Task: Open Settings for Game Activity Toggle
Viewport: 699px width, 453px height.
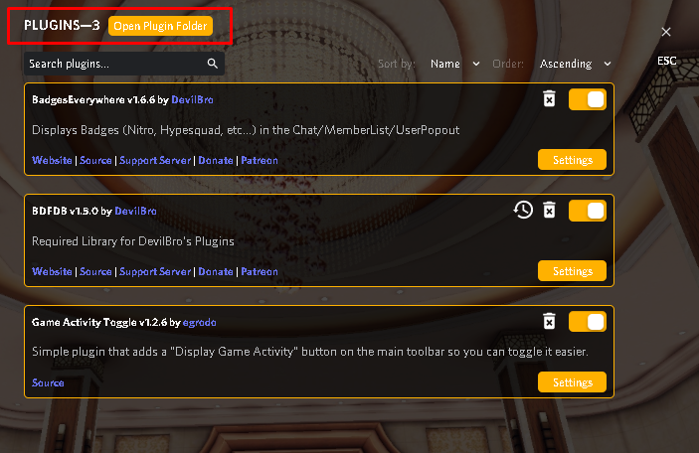Action: pyautogui.click(x=572, y=382)
